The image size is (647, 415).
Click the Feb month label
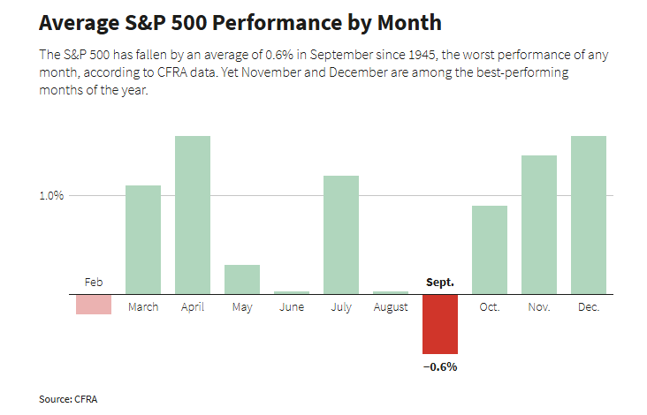(94, 282)
